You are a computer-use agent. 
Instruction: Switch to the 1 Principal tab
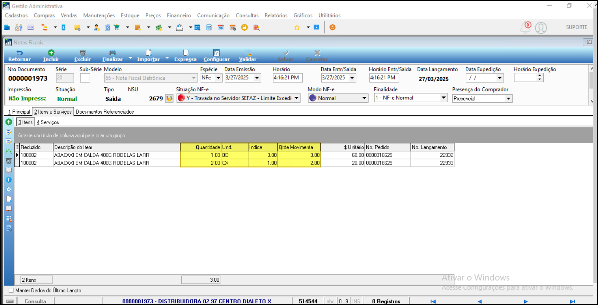coord(19,112)
